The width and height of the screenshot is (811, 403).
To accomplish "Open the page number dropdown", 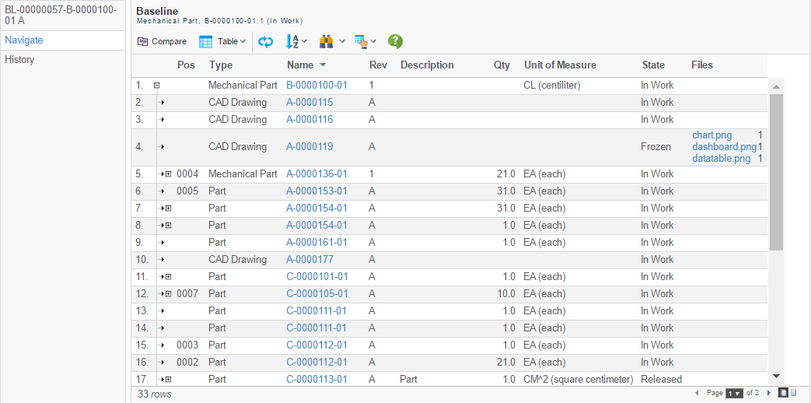I will (x=734, y=393).
